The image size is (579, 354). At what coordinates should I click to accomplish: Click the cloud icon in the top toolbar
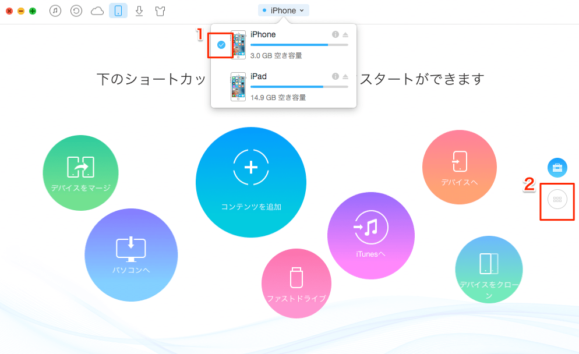(97, 10)
